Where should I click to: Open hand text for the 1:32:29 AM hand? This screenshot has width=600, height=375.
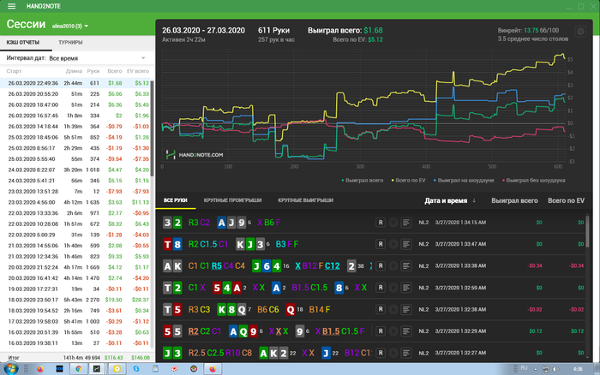(x=406, y=331)
